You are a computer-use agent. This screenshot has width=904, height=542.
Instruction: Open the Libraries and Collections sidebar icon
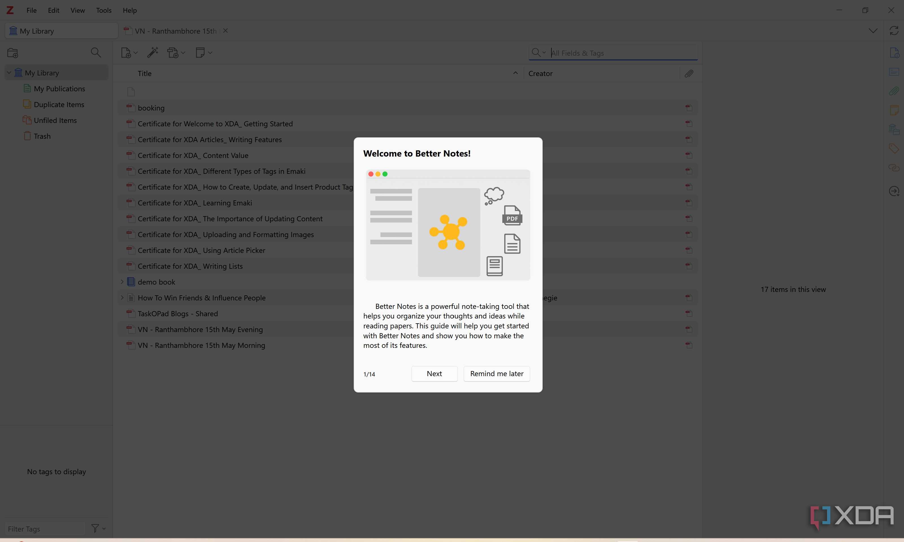point(894,129)
